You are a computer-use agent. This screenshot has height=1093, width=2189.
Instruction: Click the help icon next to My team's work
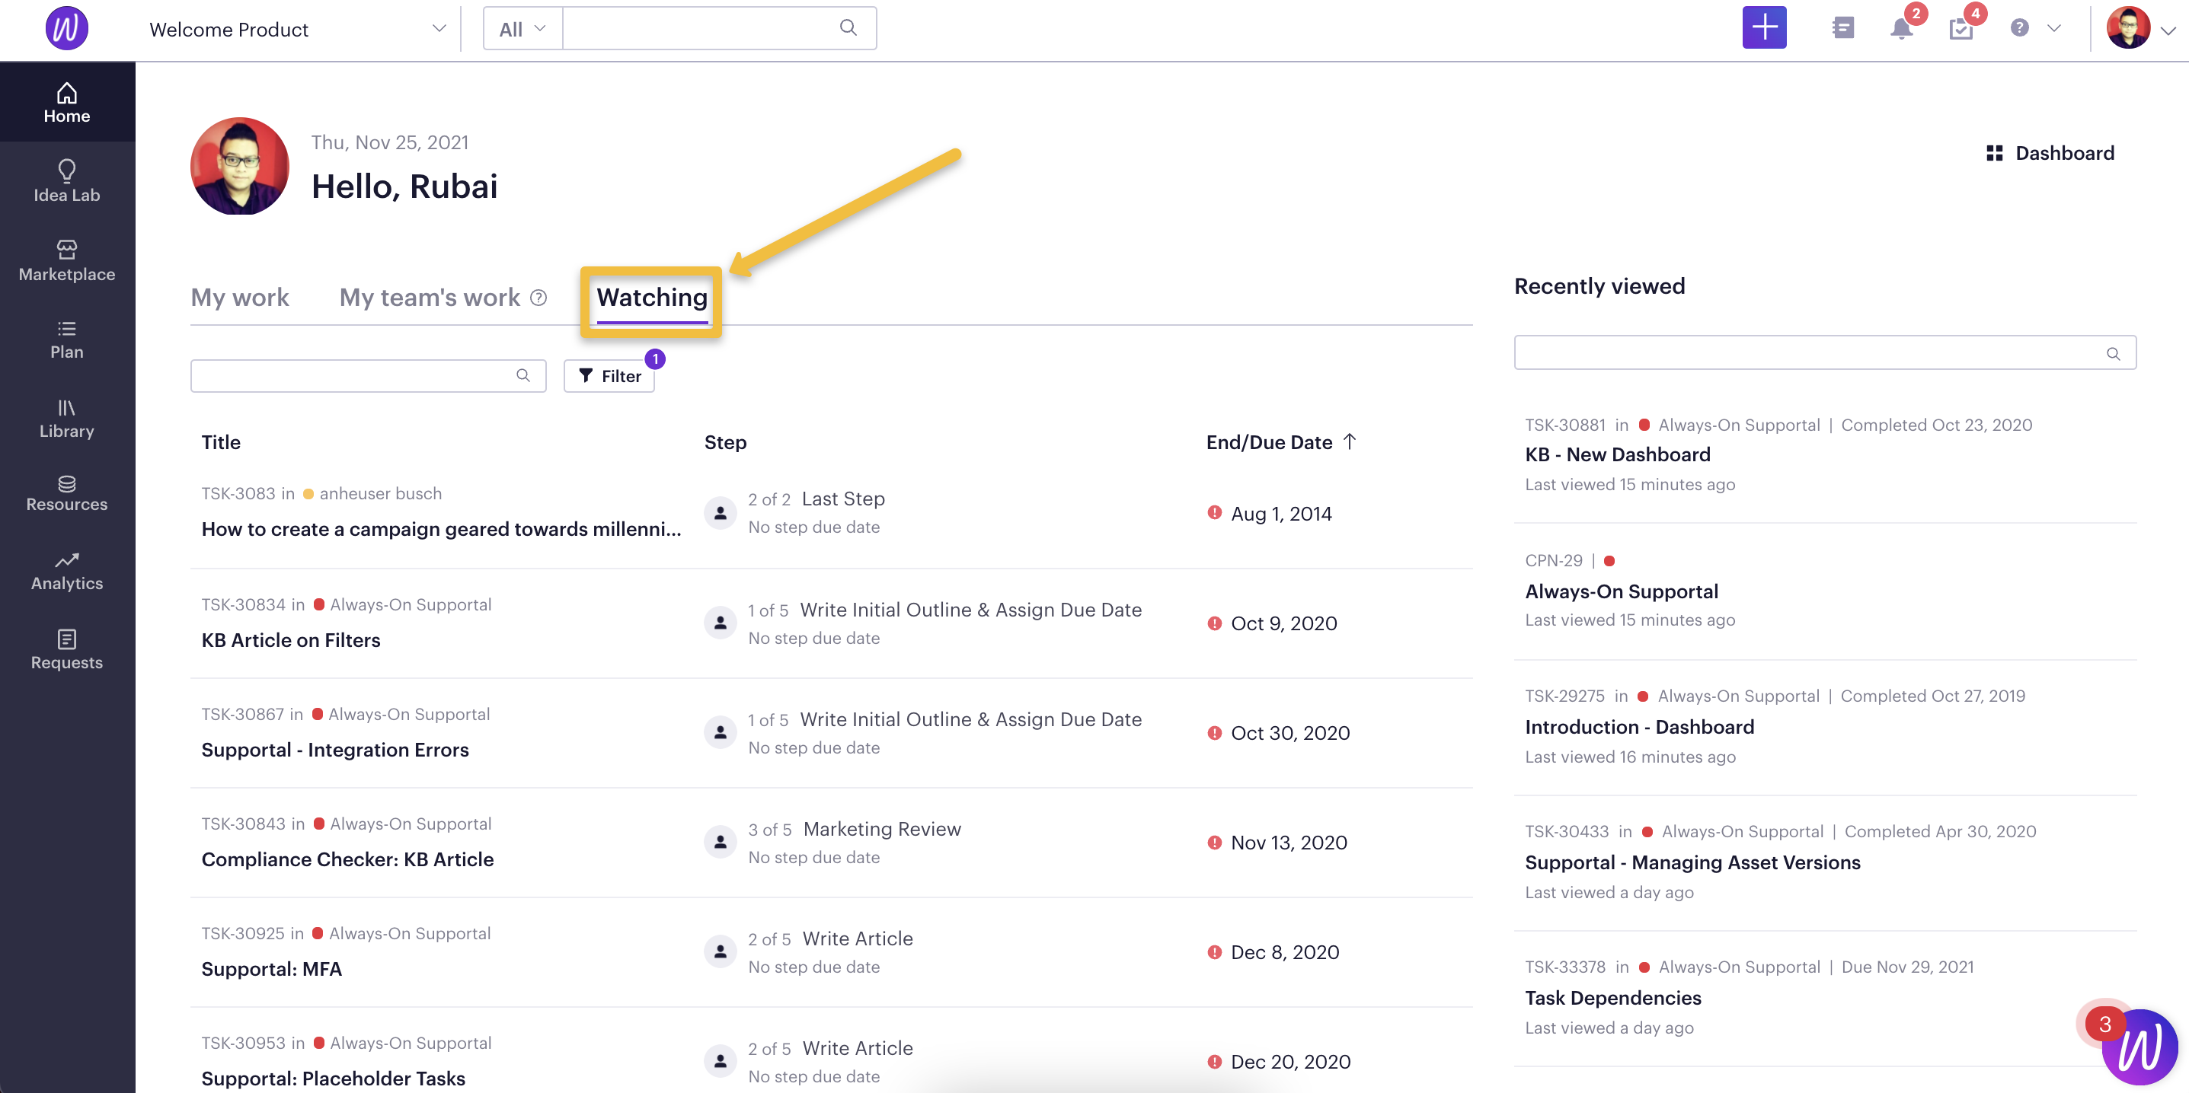tap(538, 298)
